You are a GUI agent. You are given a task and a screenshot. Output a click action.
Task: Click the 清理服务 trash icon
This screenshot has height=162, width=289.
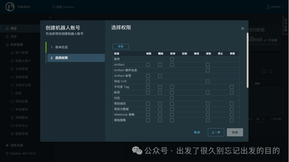click(x=12, y=117)
